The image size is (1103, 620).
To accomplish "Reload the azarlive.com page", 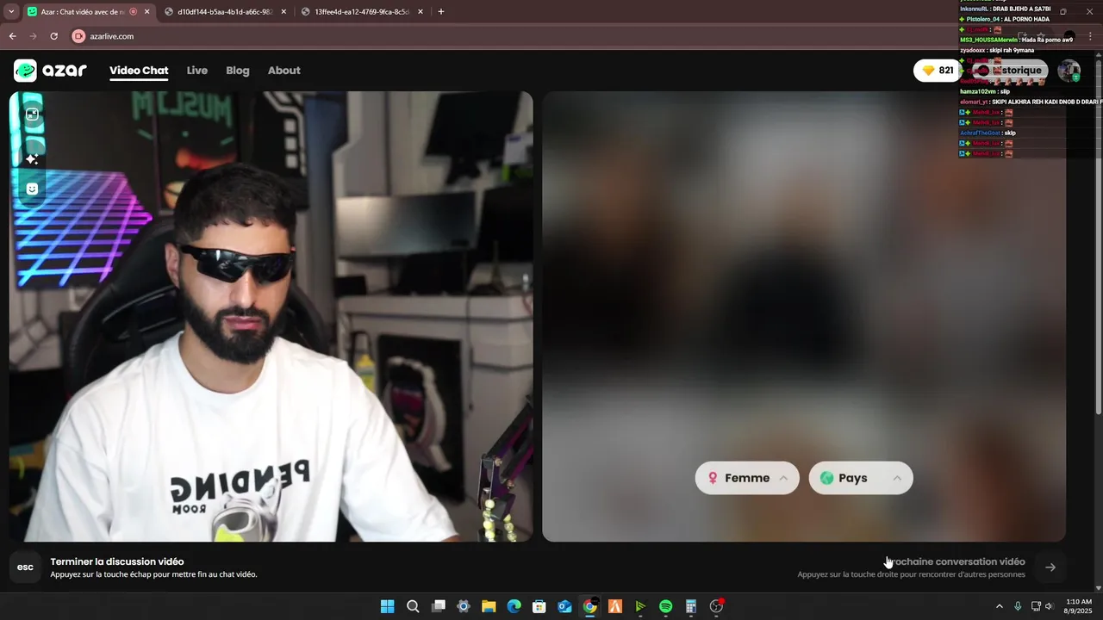I will point(53,36).
